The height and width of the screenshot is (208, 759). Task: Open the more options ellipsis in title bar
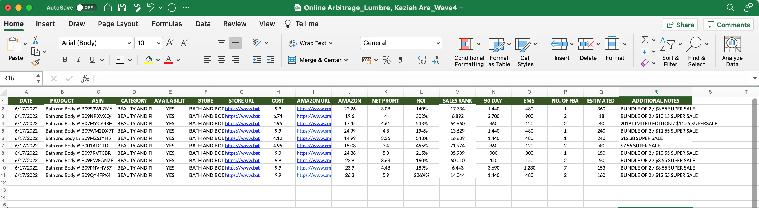pyautogui.click(x=186, y=8)
